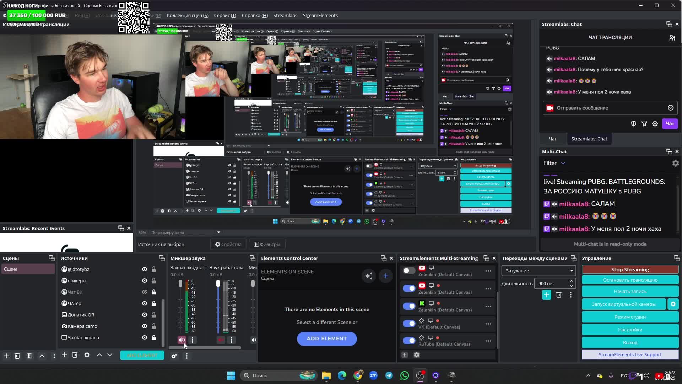Click Режим студии button

click(x=630, y=317)
